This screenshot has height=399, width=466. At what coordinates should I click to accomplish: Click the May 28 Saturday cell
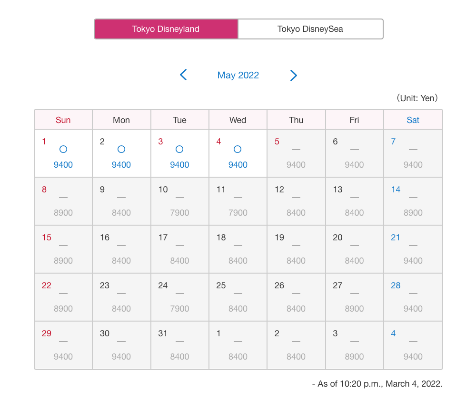click(413, 297)
